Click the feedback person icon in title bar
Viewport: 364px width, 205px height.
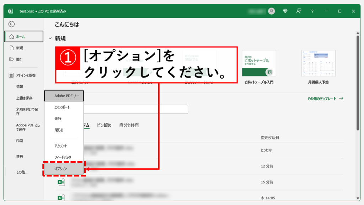[299, 11]
